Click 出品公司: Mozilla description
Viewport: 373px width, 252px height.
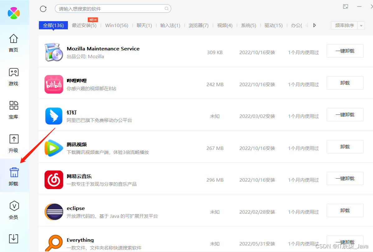pos(85,57)
